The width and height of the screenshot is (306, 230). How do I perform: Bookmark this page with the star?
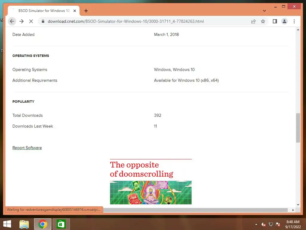[263, 21]
